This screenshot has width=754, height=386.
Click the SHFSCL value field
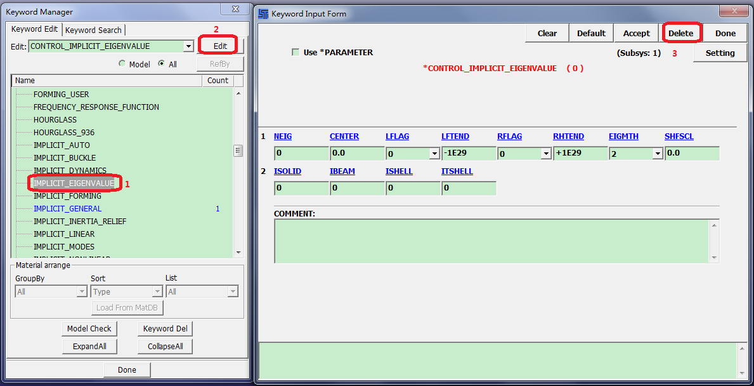click(x=692, y=154)
